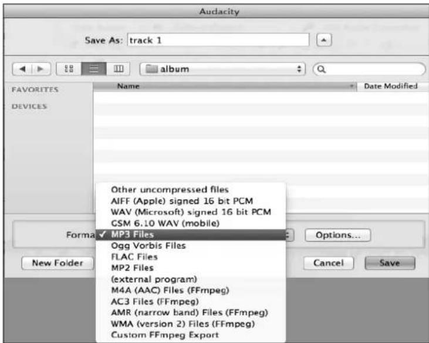The height and width of the screenshot is (343, 429).
Task: Click the search field
Action: tap(369, 69)
